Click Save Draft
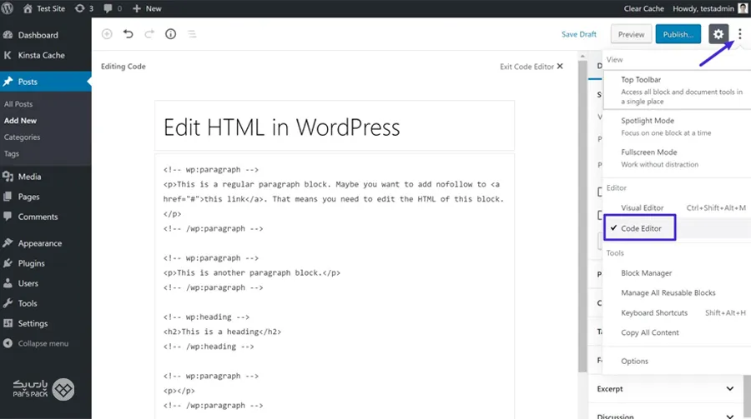This screenshot has width=751, height=419. [x=578, y=34]
